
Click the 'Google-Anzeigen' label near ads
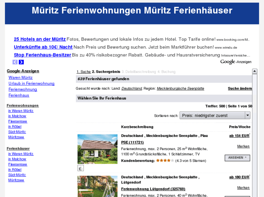pyautogui.click(x=236, y=62)
